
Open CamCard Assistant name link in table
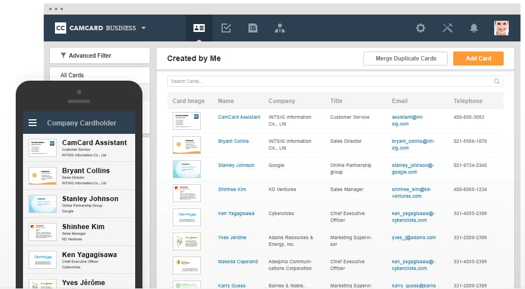point(239,117)
